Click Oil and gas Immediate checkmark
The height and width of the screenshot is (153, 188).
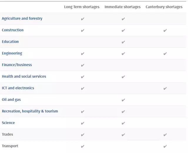click(x=123, y=100)
